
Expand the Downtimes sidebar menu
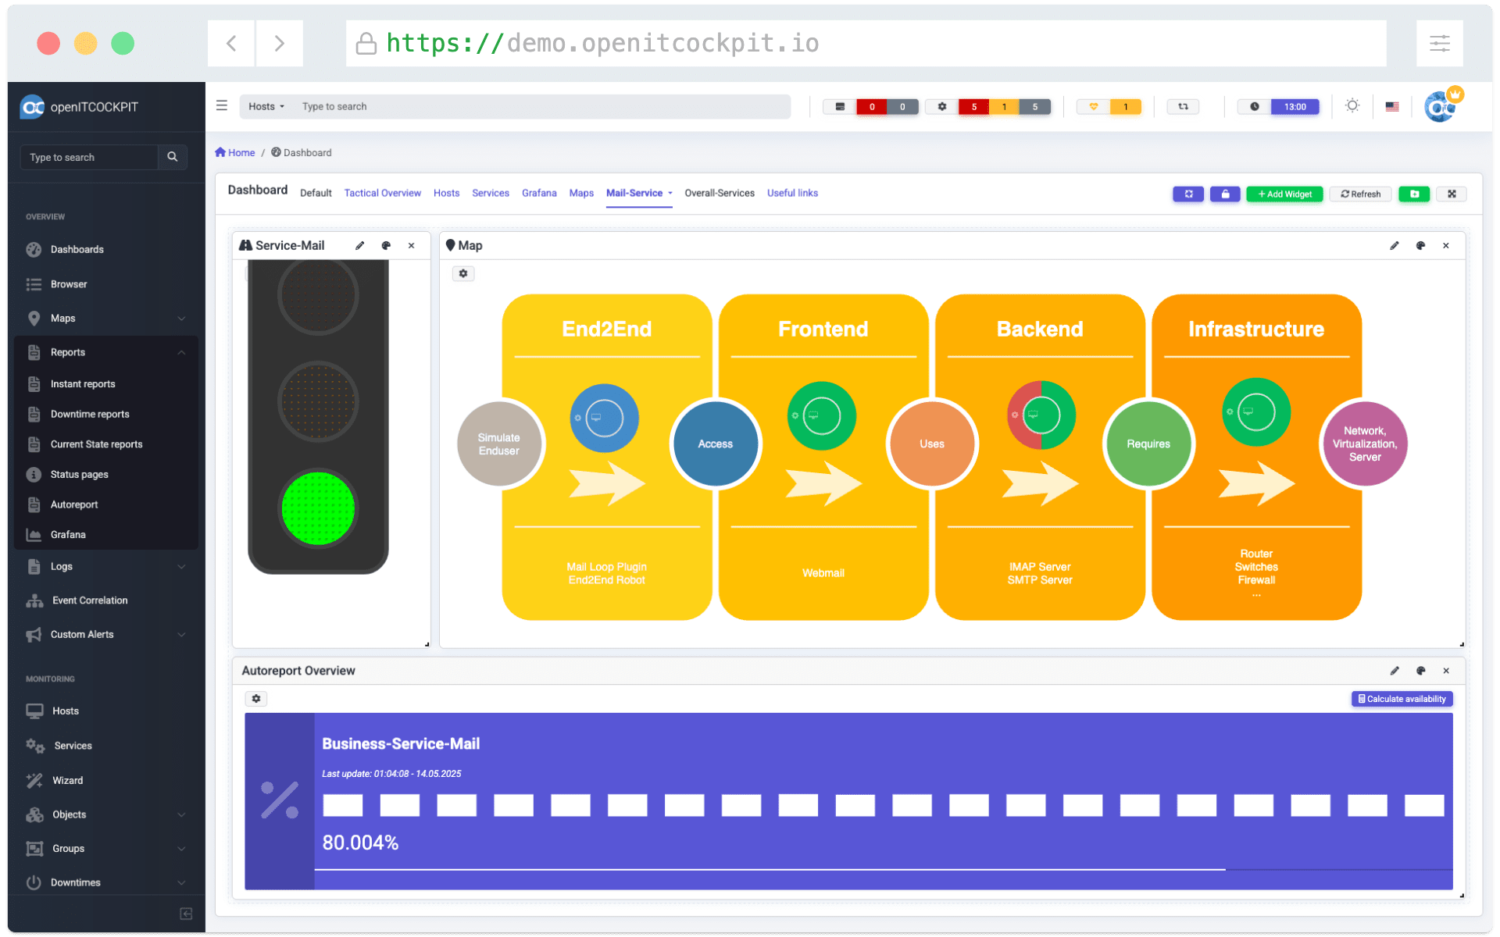(105, 882)
